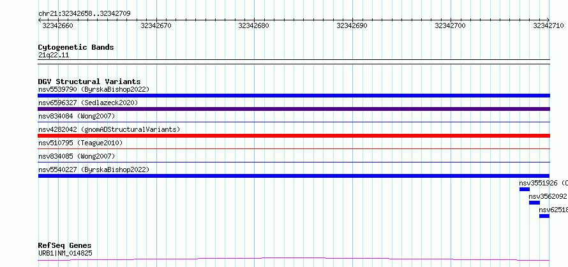The image size is (568, 267).
Task: Click ruler position 32342660
Action: (x=57, y=25)
